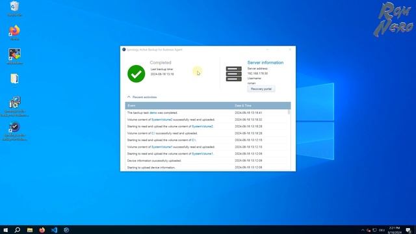Click the green Completed checkmark icon
Screen dimensions: 416x234
pyautogui.click(x=136, y=73)
